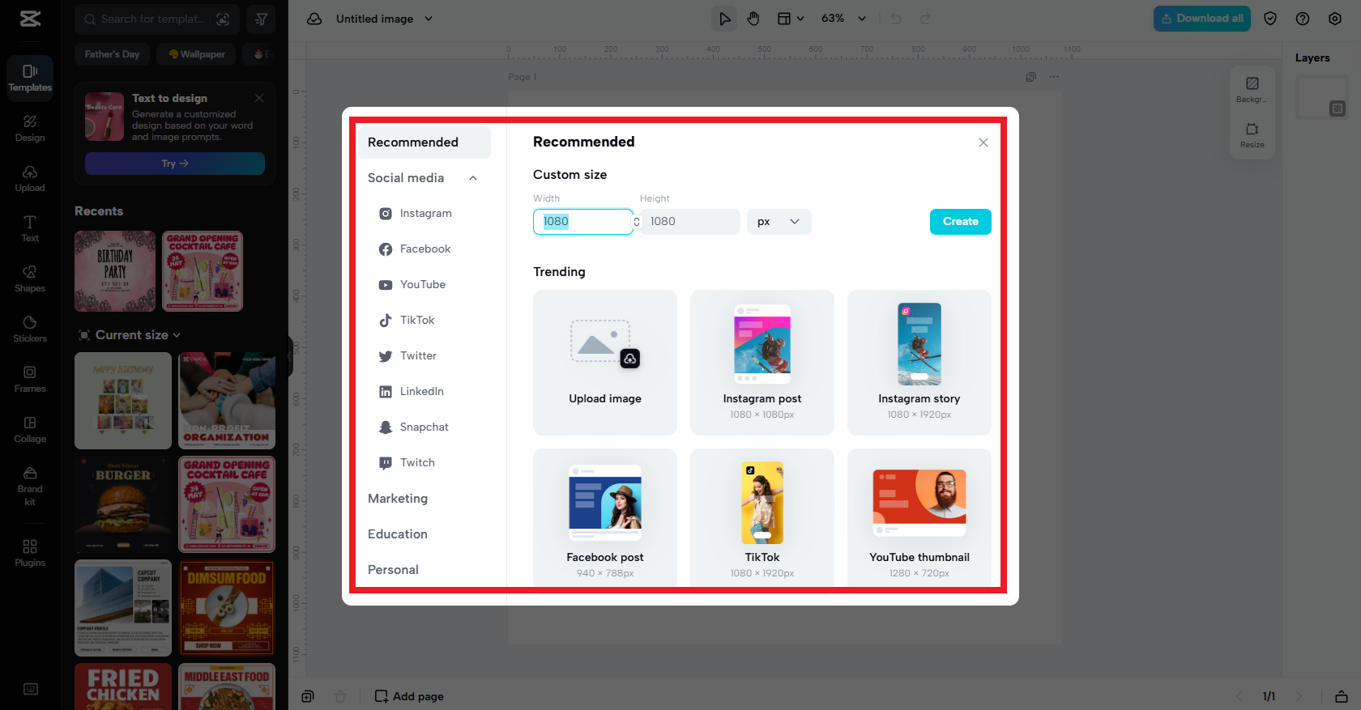Open the Frames panel in sidebar
Image resolution: width=1361 pixels, height=710 pixels.
[x=30, y=380]
